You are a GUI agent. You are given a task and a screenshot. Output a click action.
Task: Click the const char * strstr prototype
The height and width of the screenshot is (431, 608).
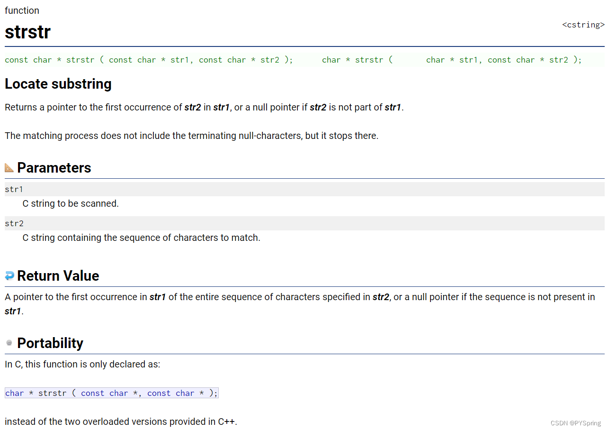[149, 60]
